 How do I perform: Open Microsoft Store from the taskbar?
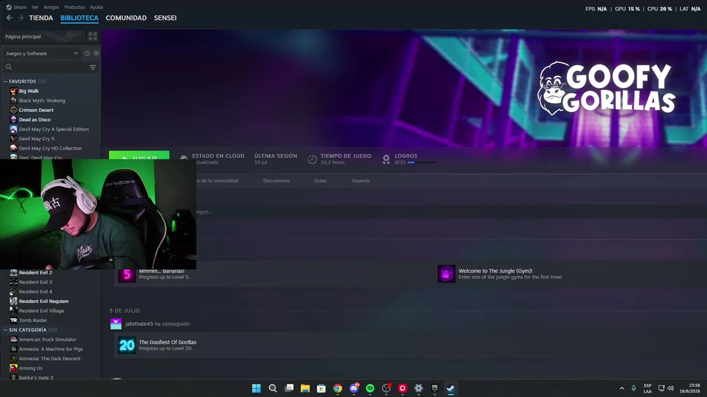[321, 388]
